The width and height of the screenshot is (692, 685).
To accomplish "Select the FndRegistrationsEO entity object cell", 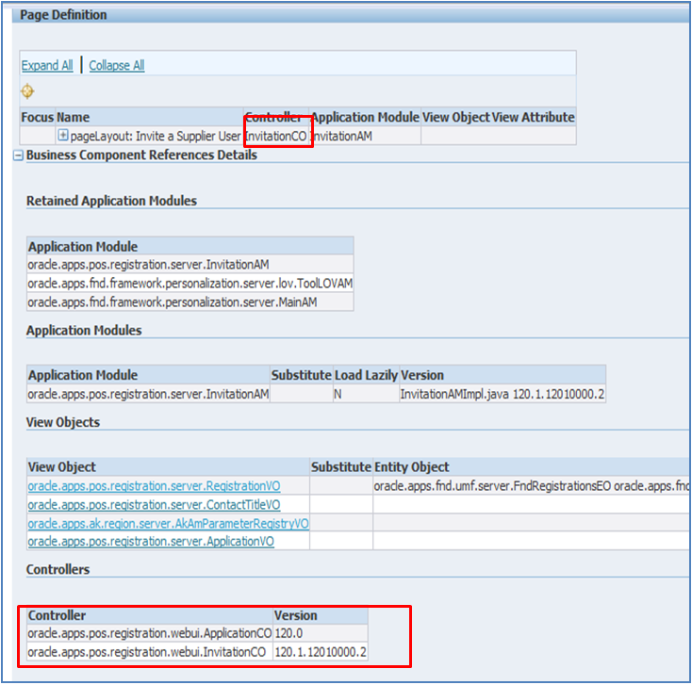I will click(532, 485).
